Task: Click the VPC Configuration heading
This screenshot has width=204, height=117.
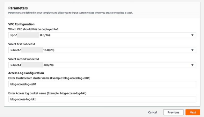Action: pos(21,24)
